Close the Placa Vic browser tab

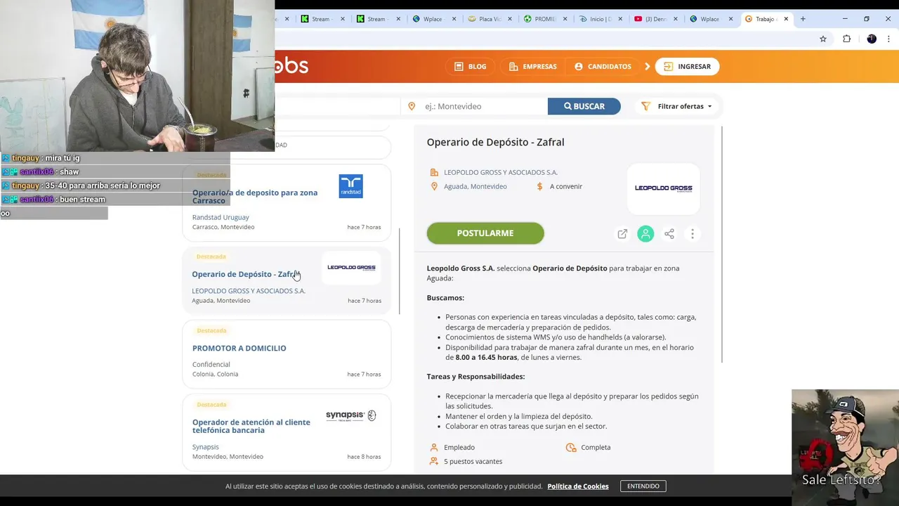pos(510,19)
